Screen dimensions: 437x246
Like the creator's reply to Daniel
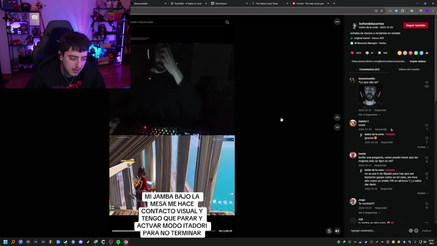(x=427, y=174)
